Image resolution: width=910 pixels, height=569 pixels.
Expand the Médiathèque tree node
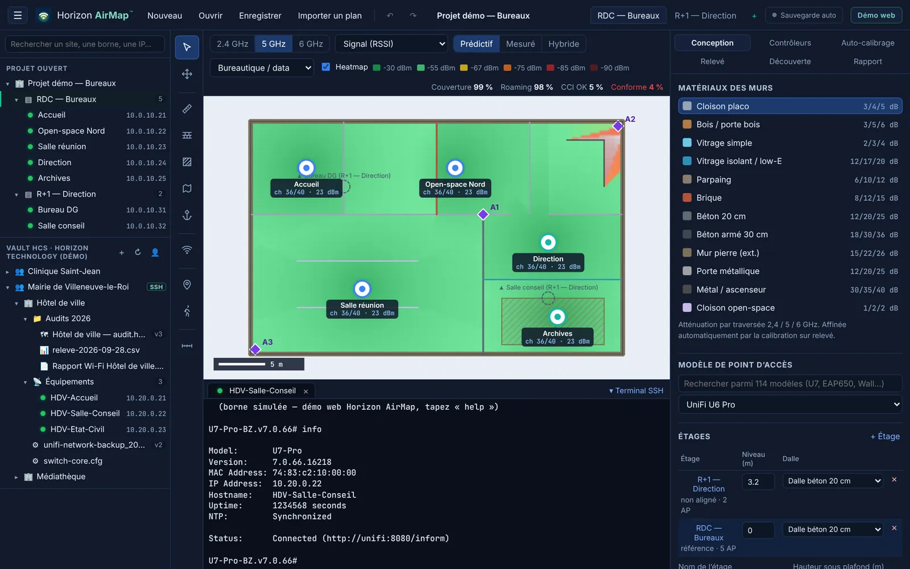click(16, 477)
